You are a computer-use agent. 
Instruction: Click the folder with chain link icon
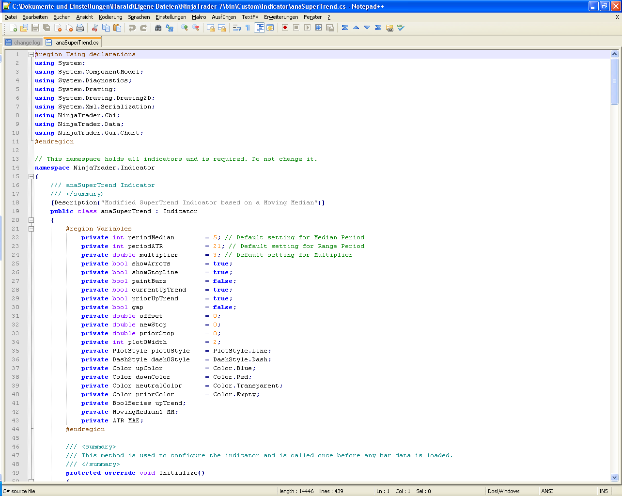[x=389, y=28]
